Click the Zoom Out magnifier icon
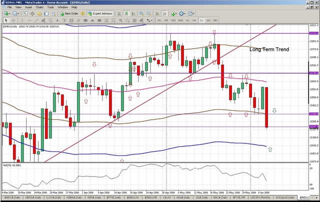 pos(148,14)
